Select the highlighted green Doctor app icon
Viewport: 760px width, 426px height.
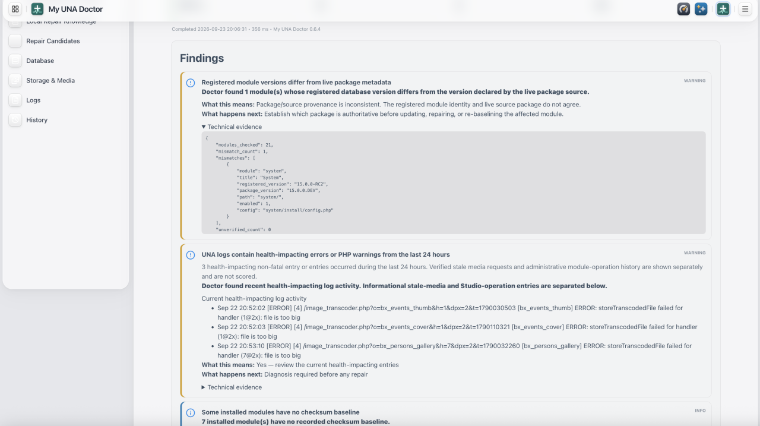click(x=723, y=9)
